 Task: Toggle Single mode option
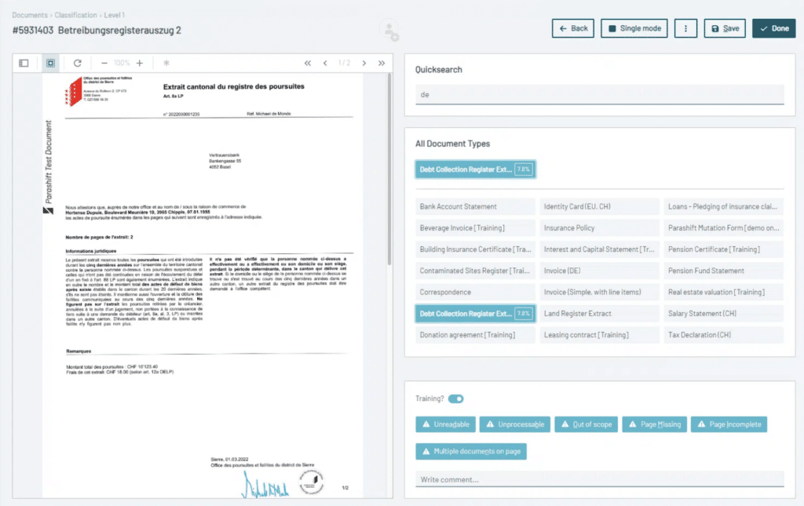click(x=634, y=28)
